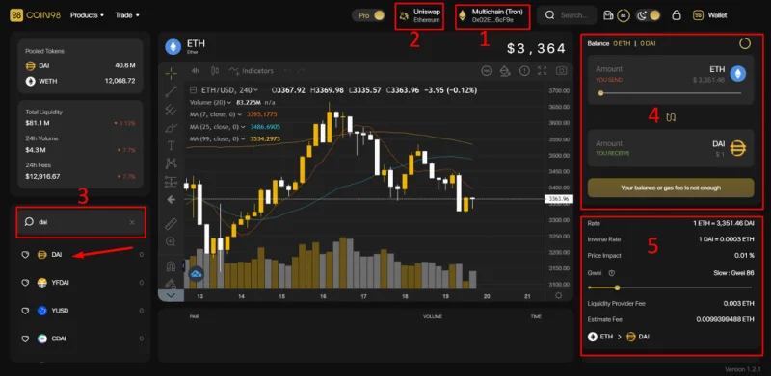
Task: Select the text annotation tool
Action: tap(172, 145)
